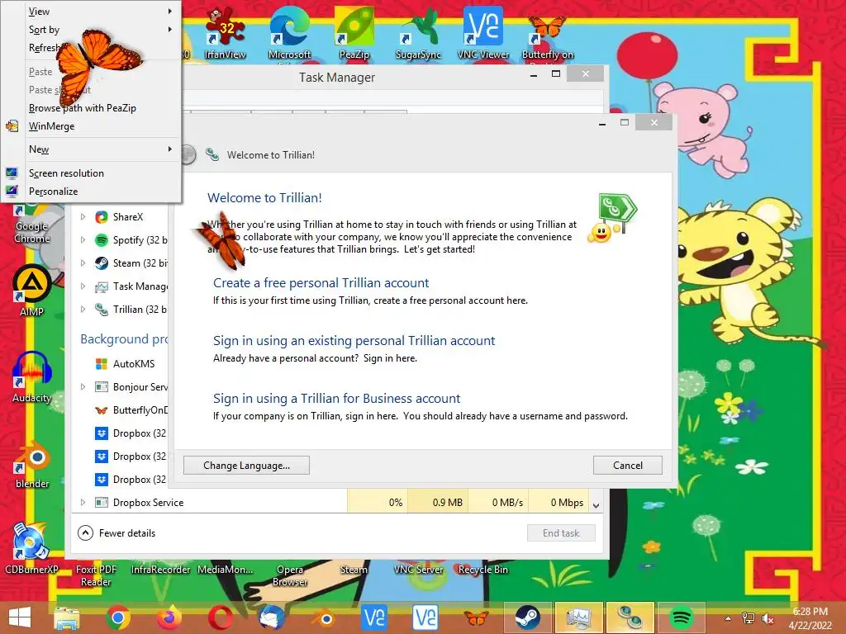846x634 pixels.
Task: Click the Opera icon on the taskbar
Action: click(220, 617)
